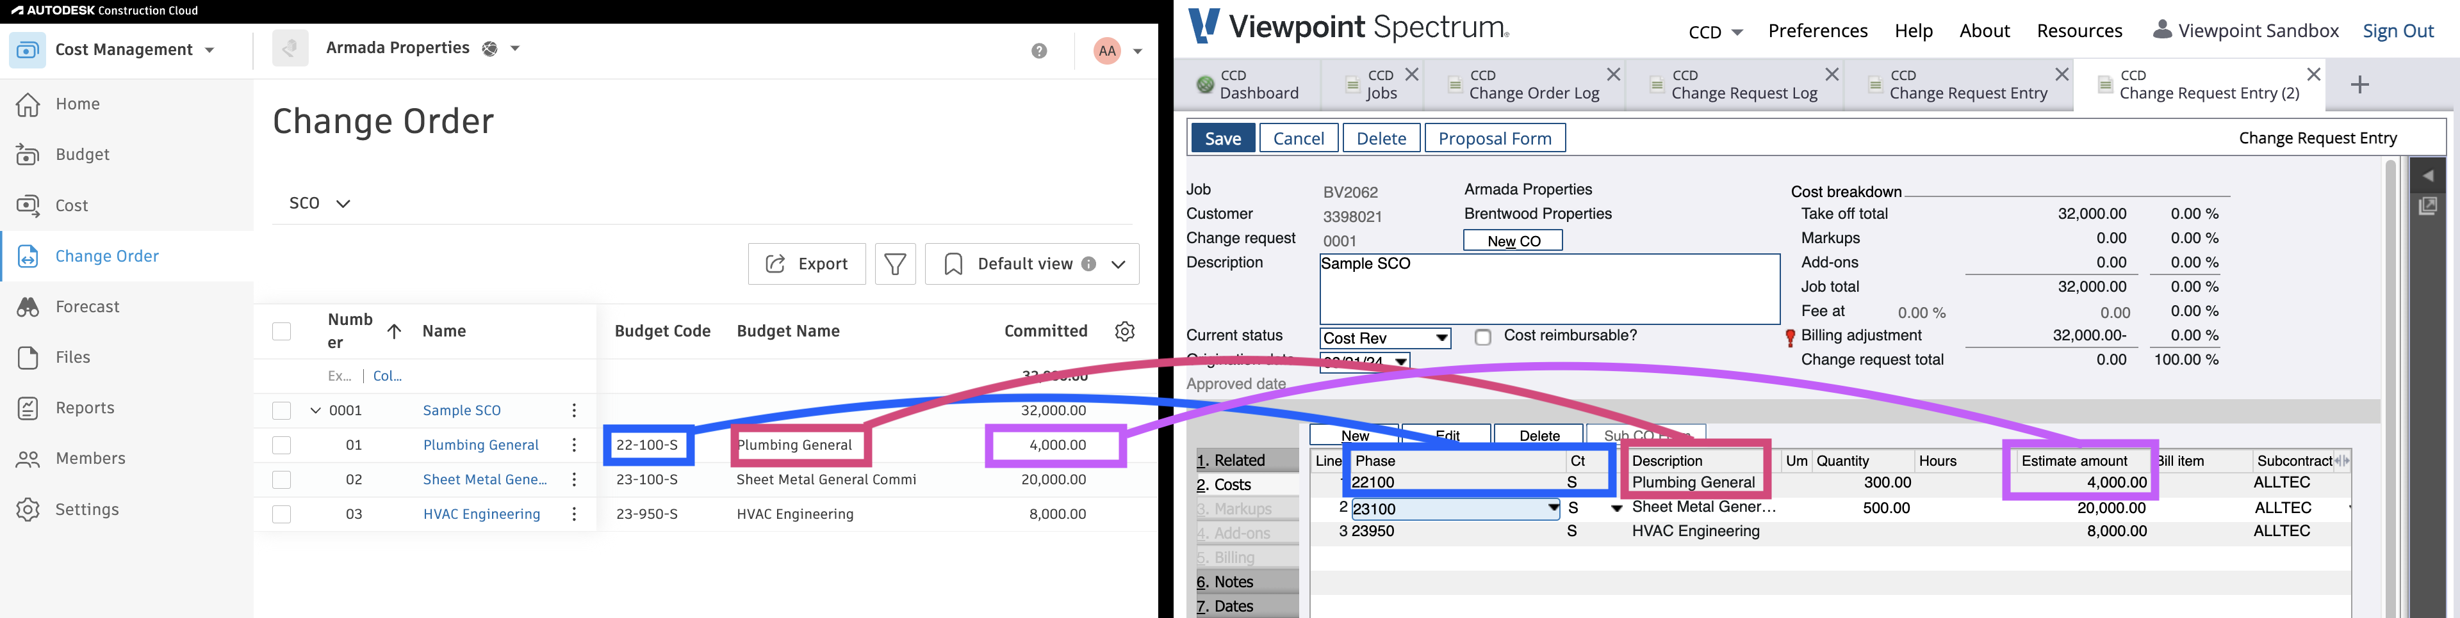Open the CCD menu in Spectrum header
2460x618 pixels.
point(1715,31)
